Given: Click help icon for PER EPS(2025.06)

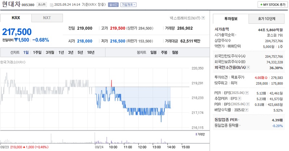Looking at the screenshot, I should pyautogui.click(x=247, y=93).
